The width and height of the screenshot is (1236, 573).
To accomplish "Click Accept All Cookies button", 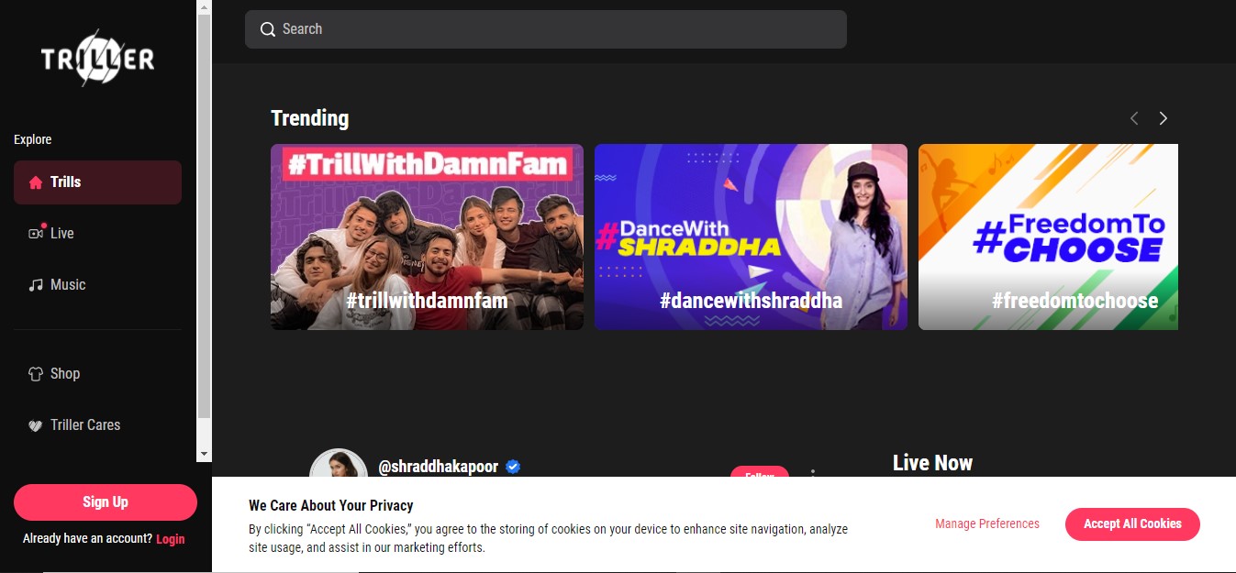I will point(1132,524).
